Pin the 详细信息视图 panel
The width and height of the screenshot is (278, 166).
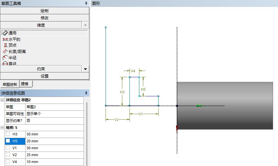[86, 93]
